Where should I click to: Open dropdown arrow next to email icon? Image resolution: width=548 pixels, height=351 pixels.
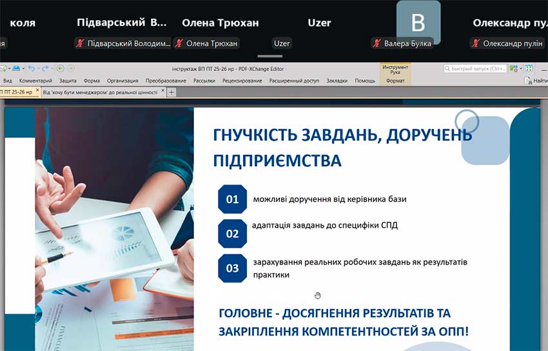coord(9,69)
